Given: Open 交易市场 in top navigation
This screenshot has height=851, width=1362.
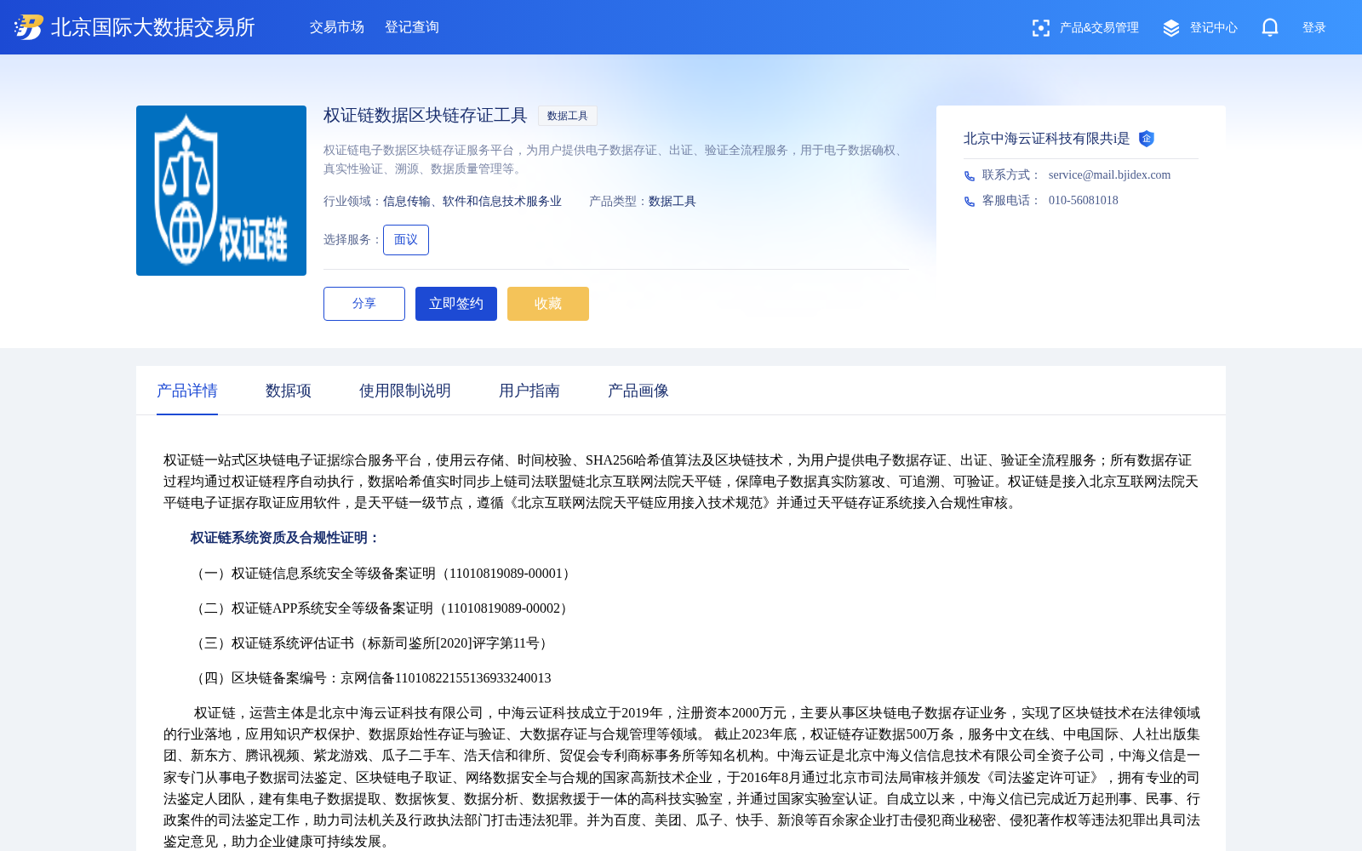Looking at the screenshot, I should [x=337, y=27].
